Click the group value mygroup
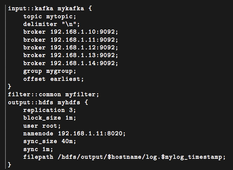This screenshot has width=233, height=170. [60, 71]
